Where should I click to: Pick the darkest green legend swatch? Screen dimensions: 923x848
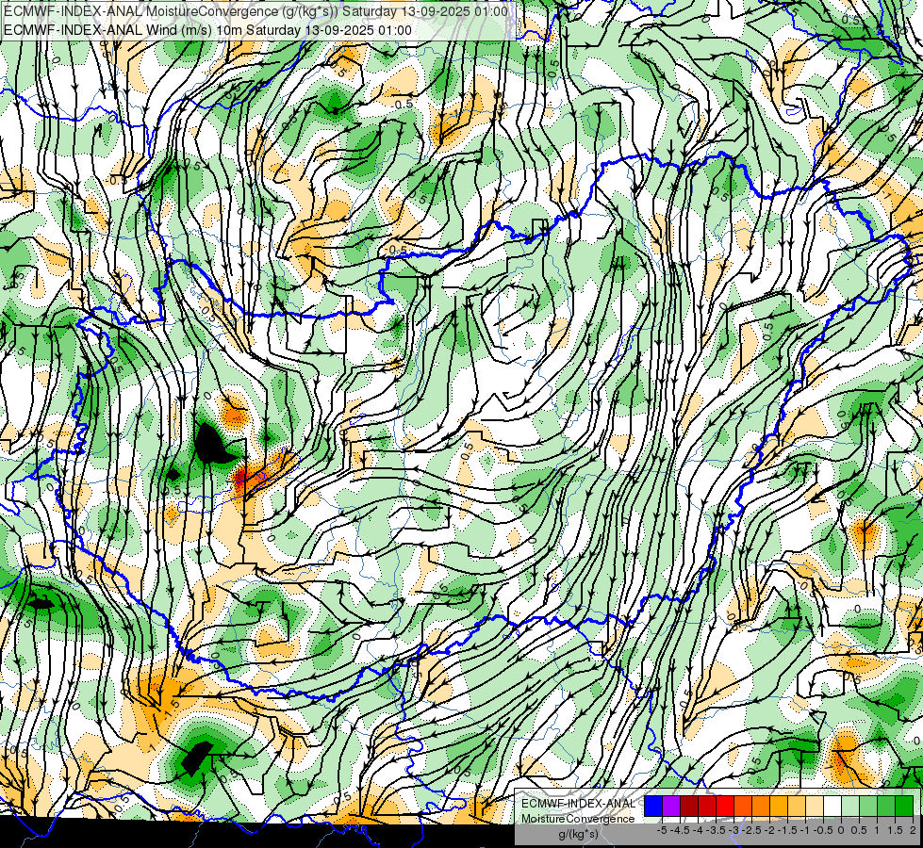[903, 807]
